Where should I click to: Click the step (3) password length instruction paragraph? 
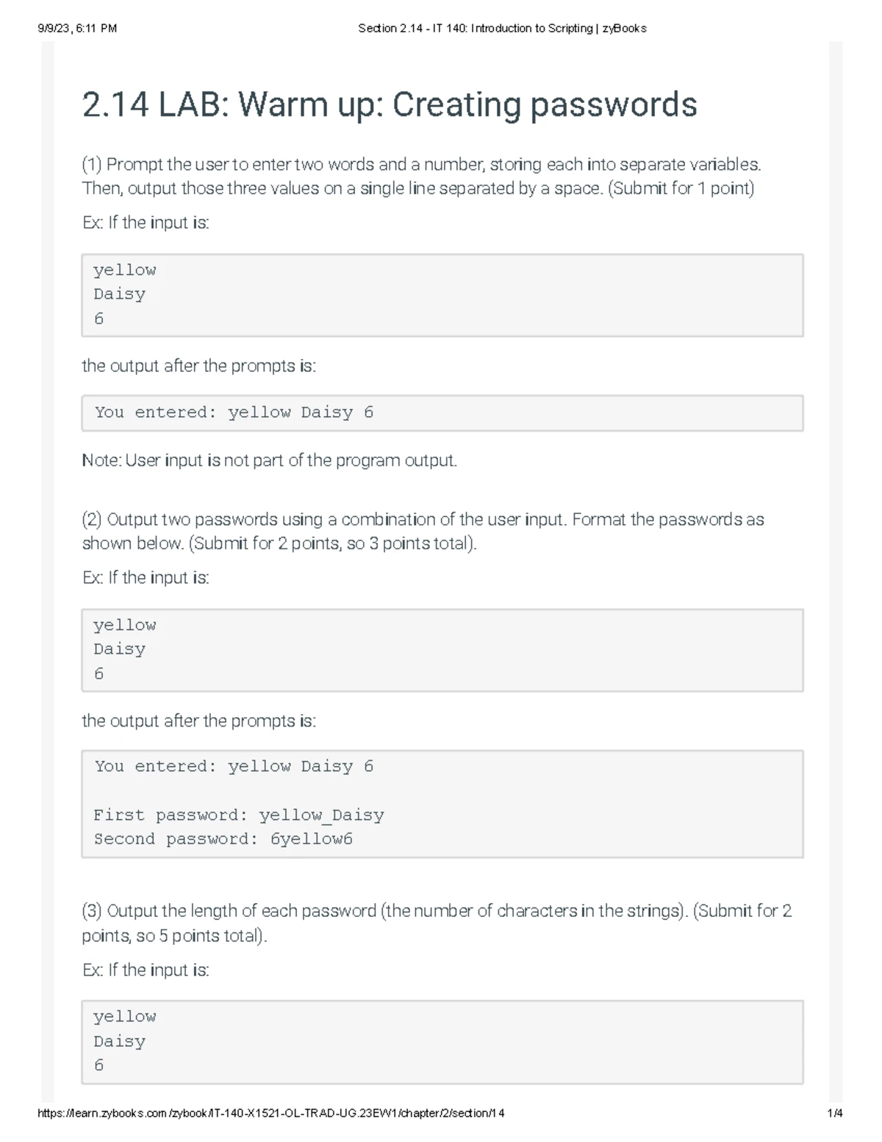pyautogui.click(x=437, y=923)
